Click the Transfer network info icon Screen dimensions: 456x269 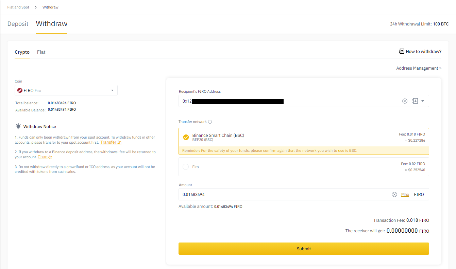[210, 122]
